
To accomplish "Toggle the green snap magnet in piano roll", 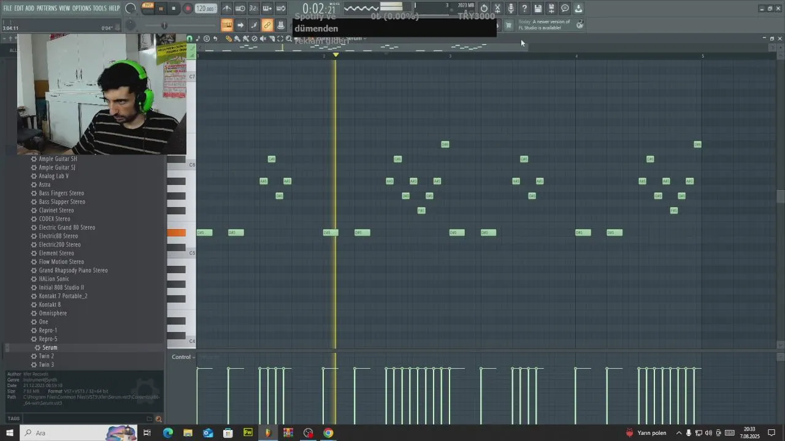I will coord(190,39).
